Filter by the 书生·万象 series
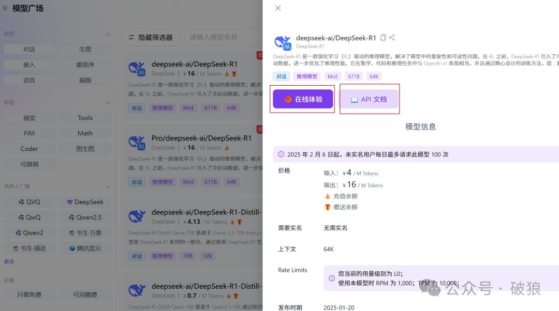The image size is (559, 311). click(x=85, y=232)
